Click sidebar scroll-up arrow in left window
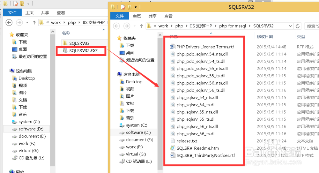This screenshot has width=319, height=173. 53,32
